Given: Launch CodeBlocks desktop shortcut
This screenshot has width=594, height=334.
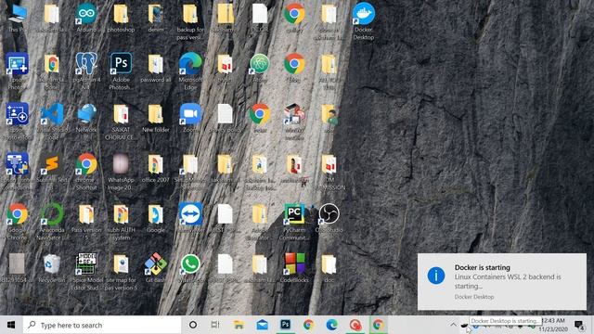Looking at the screenshot, I should (294, 268).
